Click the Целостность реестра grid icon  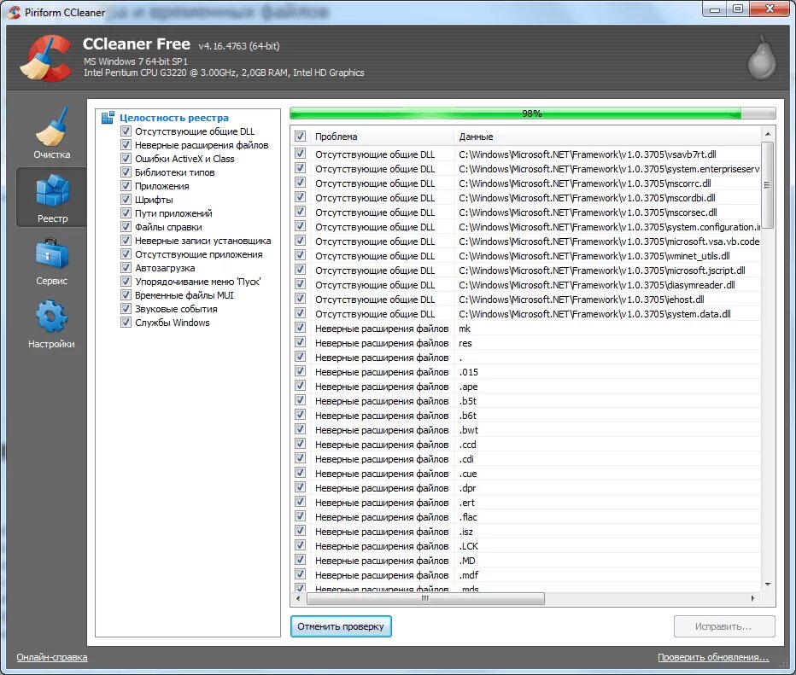click(108, 118)
